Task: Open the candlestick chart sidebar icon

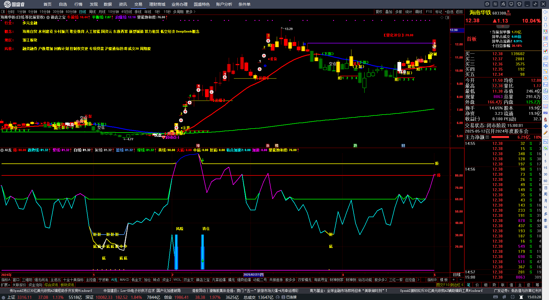Action: [546, 51]
